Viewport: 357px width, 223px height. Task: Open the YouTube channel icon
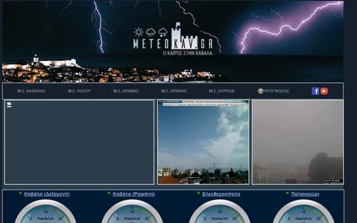click(x=324, y=91)
